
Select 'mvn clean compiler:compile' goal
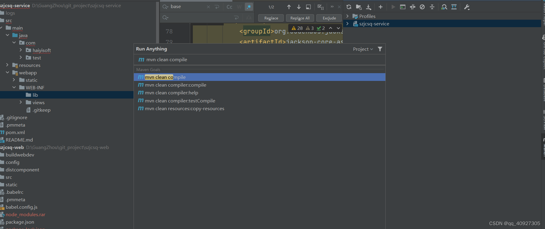259,85
